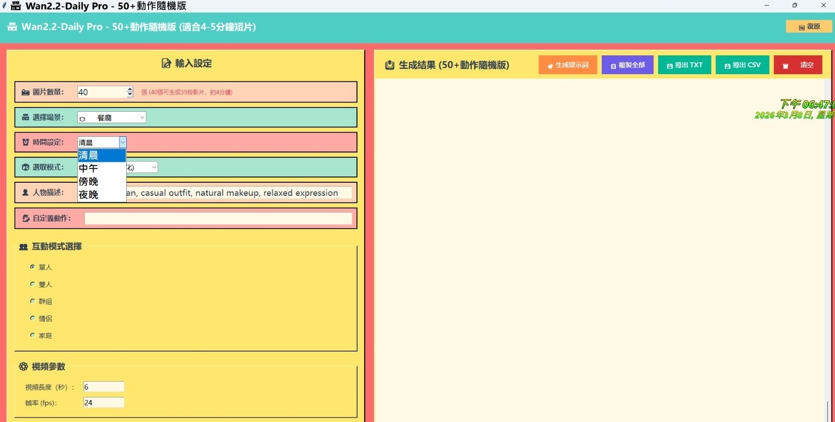Click the green clock time overlay text
The image size is (835, 422).
pos(807,104)
